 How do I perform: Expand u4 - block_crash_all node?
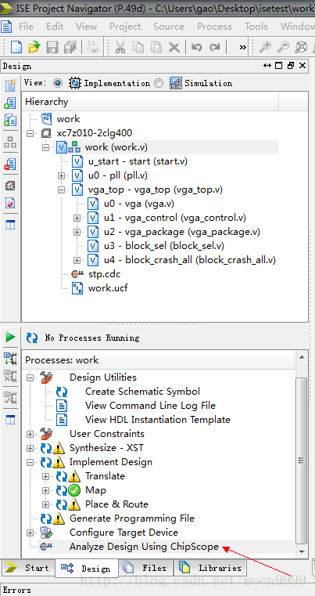(x=77, y=260)
